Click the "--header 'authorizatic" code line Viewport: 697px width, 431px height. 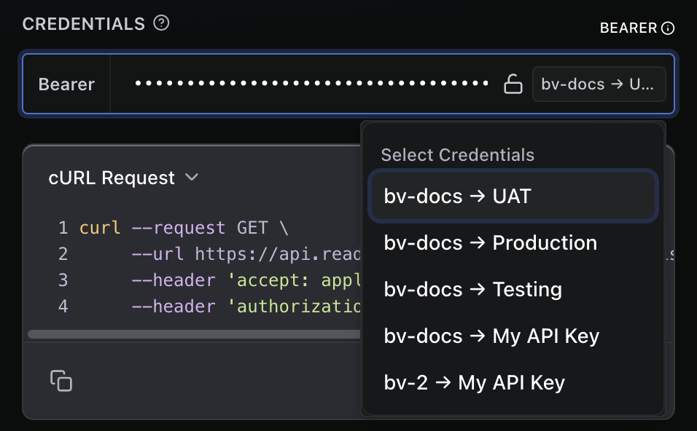(246, 307)
